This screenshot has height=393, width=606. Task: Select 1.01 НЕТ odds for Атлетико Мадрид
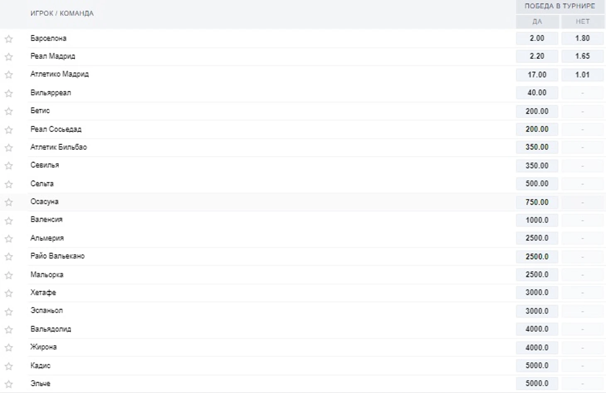pyautogui.click(x=582, y=75)
